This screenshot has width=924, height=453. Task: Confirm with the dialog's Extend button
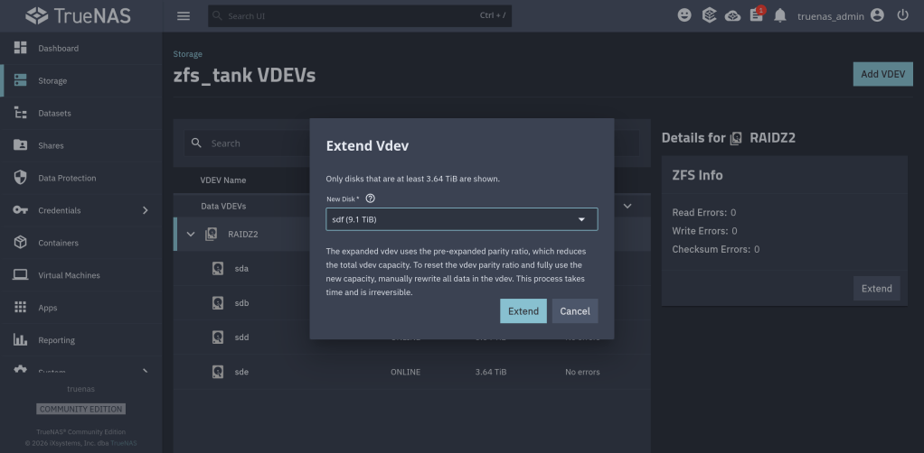(523, 311)
